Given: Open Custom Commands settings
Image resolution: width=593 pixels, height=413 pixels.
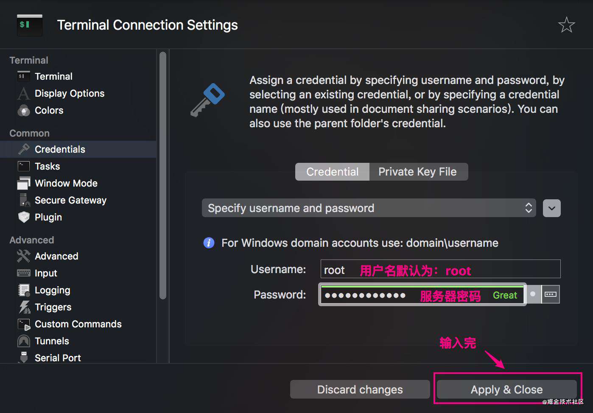Looking at the screenshot, I should point(78,324).
